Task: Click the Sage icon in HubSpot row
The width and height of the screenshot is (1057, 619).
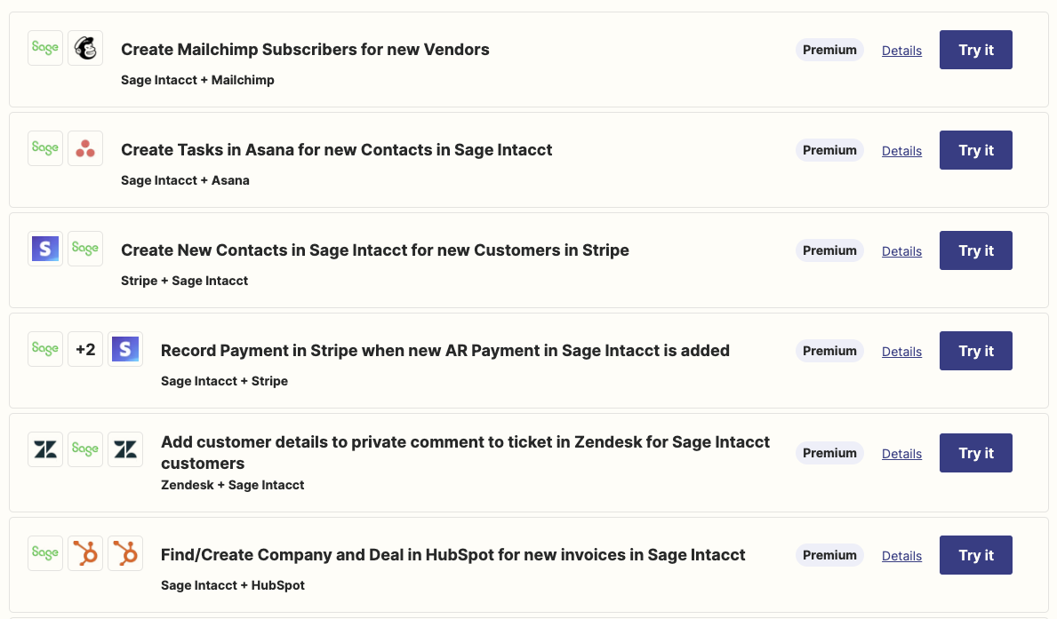Action: [45, 552]
